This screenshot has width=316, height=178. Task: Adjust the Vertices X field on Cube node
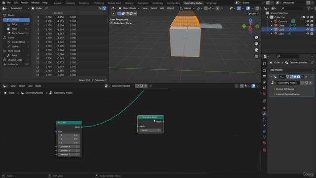(69, 147)
